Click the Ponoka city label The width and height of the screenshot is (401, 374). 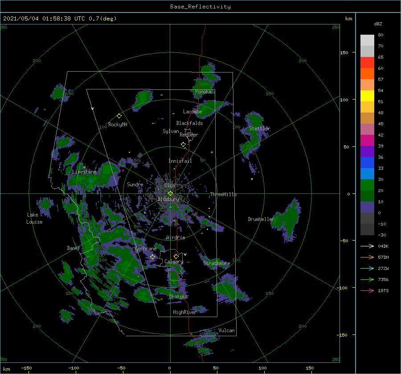pos(203,92)
